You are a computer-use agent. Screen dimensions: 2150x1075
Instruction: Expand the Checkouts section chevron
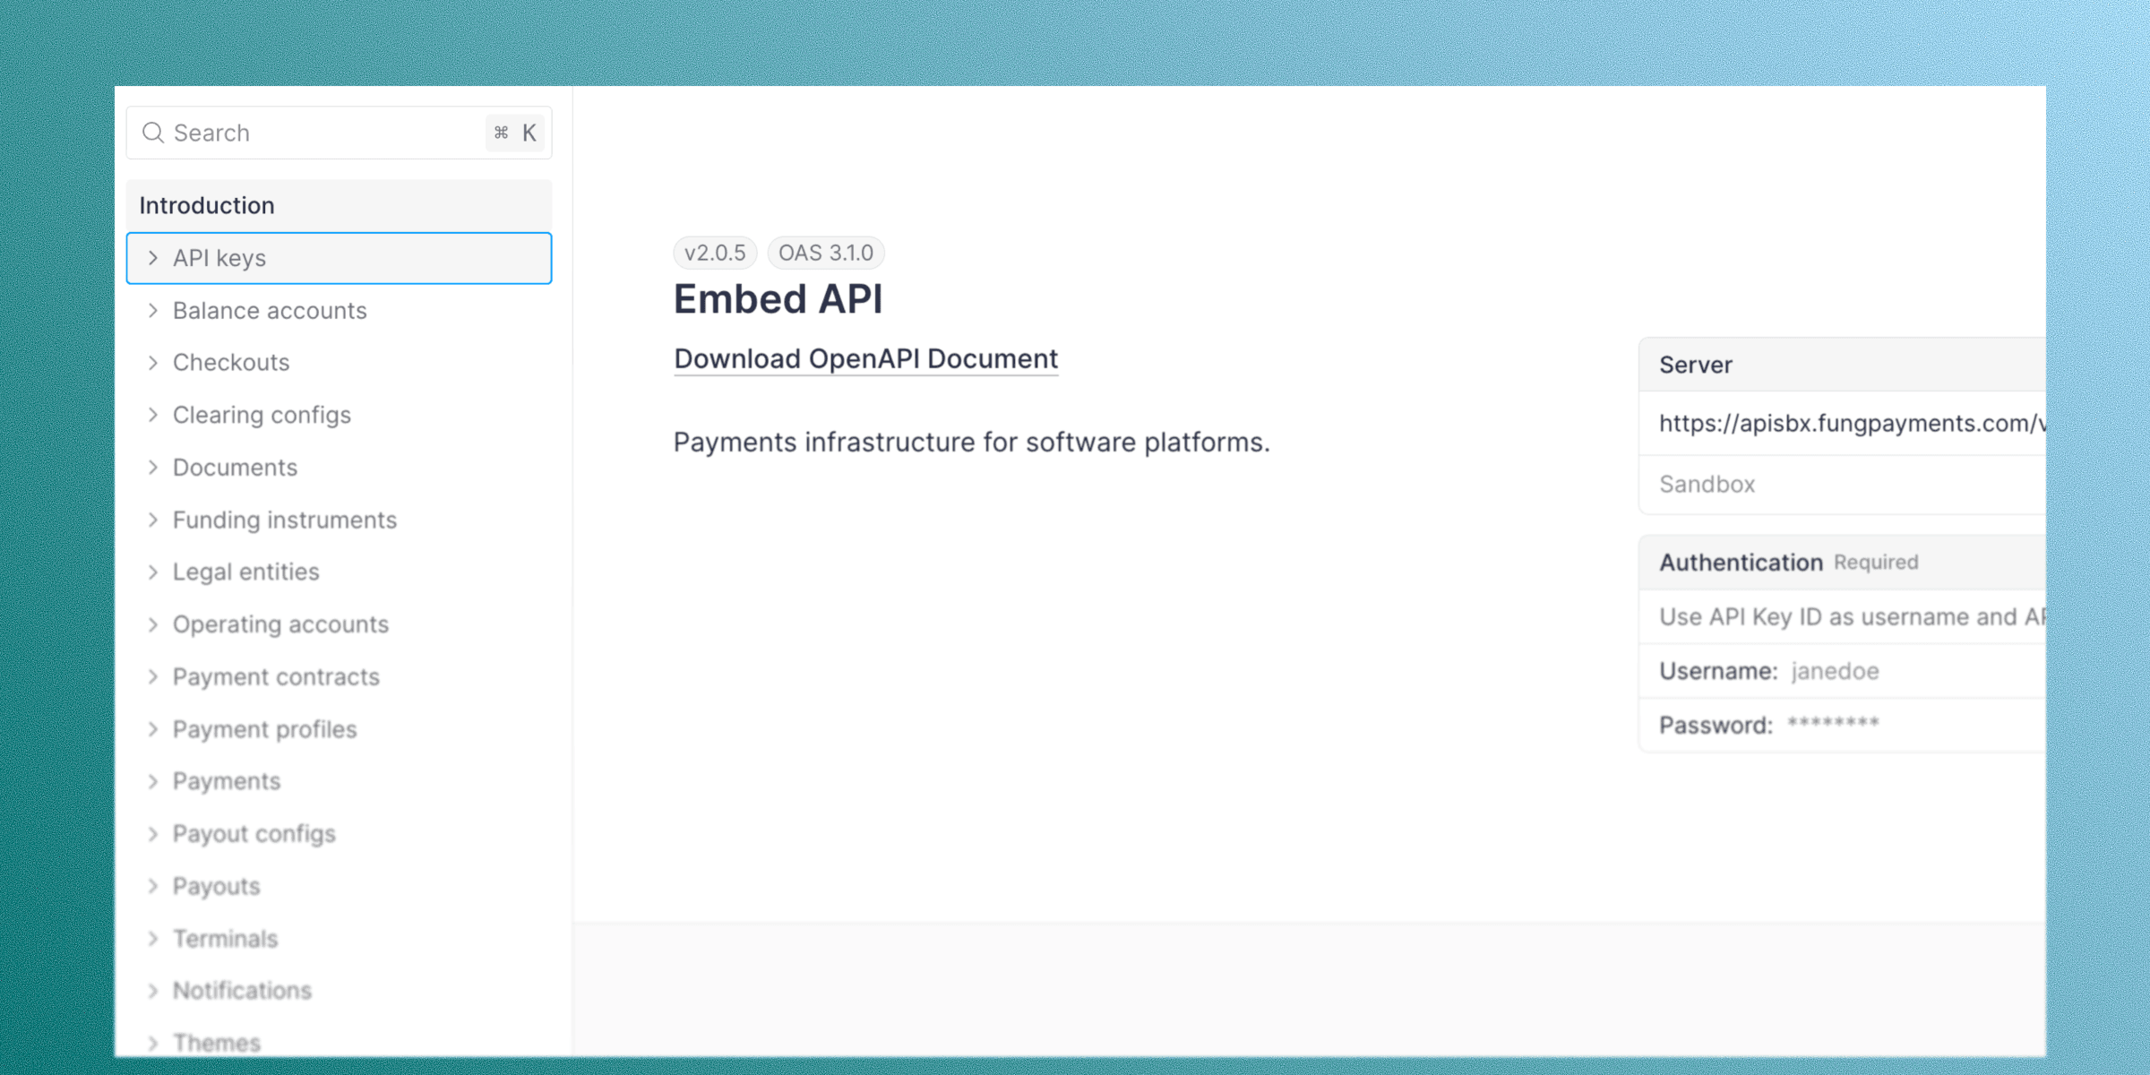pyautogui.click(x=153, y=363)
